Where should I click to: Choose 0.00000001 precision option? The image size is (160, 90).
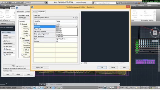(59, 34)
